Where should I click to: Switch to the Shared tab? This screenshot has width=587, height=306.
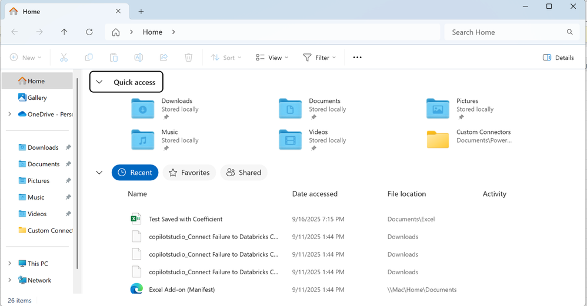point(244,173)
